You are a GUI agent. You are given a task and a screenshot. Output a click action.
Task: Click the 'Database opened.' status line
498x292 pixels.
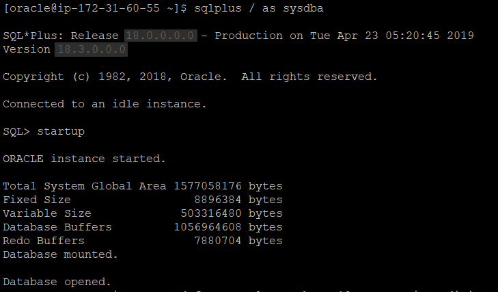pyautogui.click(x=57, y=282)
